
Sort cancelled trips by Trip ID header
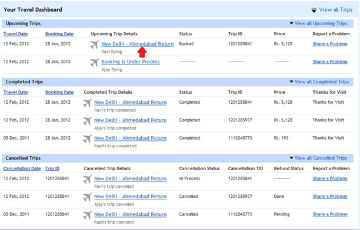[x=52, y=168]
